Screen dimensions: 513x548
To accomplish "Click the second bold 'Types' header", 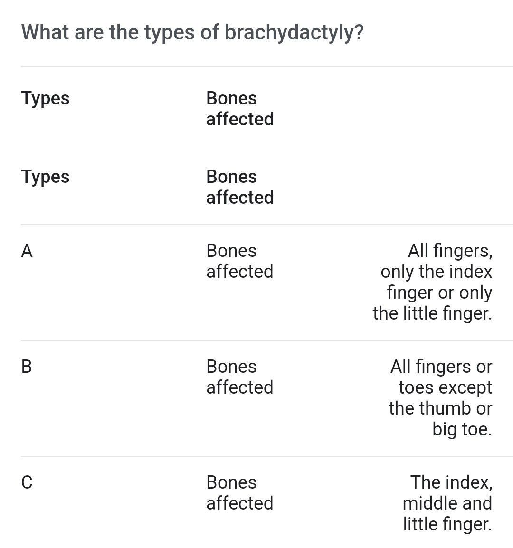I will click(x=46, y=177).
